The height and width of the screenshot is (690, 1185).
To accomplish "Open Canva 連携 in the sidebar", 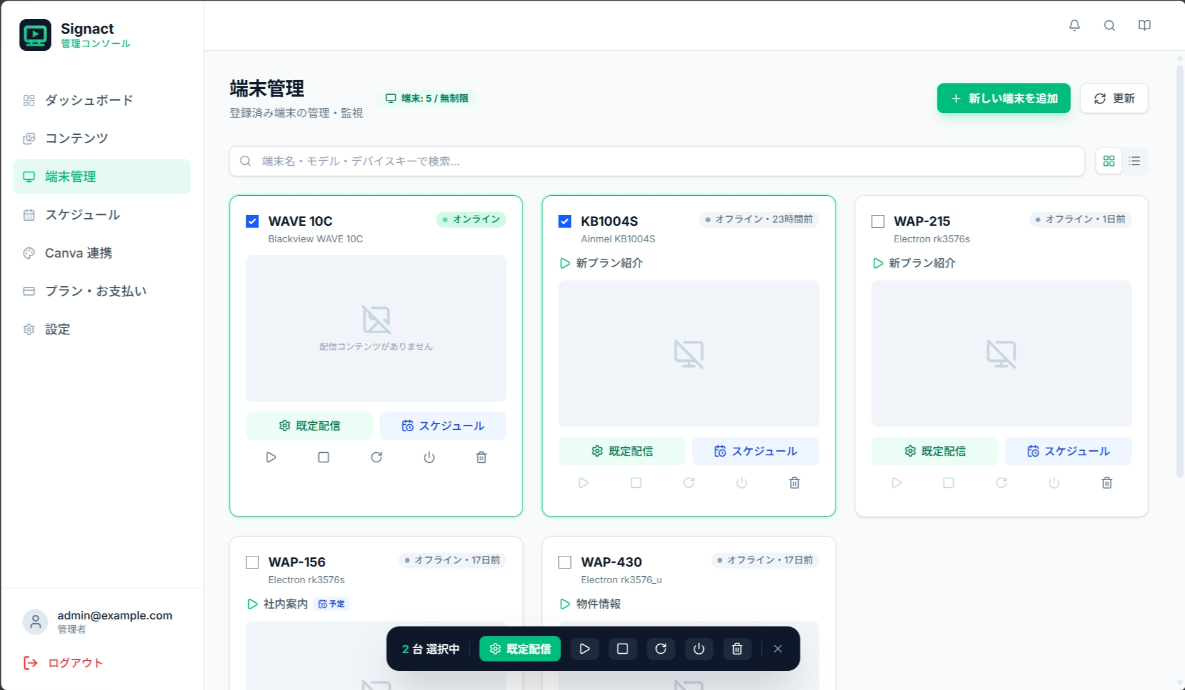I will click(102, 253).
